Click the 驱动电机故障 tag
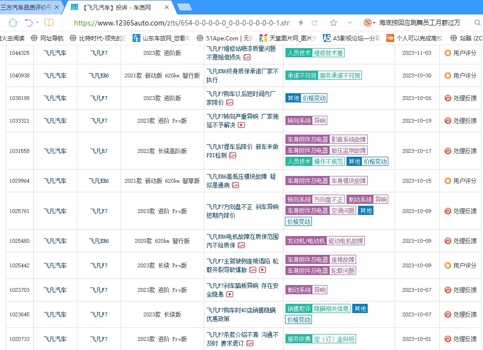The width and height of the screenshot is (483, 350). 346,241
